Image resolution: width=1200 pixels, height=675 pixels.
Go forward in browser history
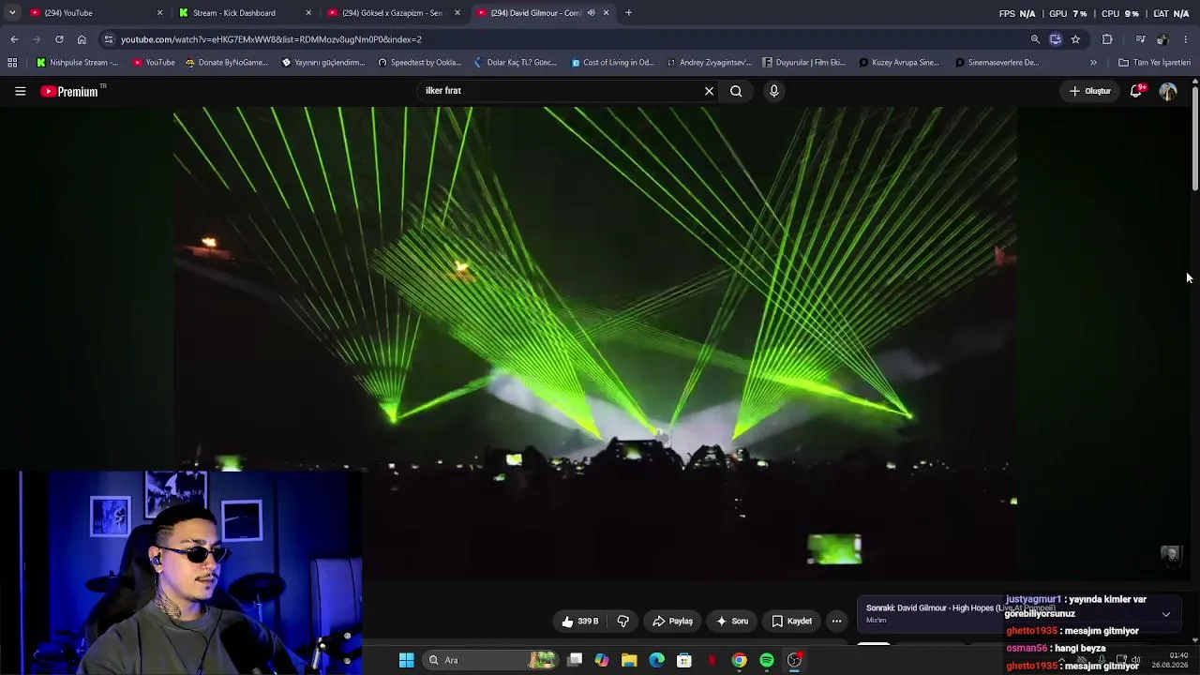tap(37, 39)
